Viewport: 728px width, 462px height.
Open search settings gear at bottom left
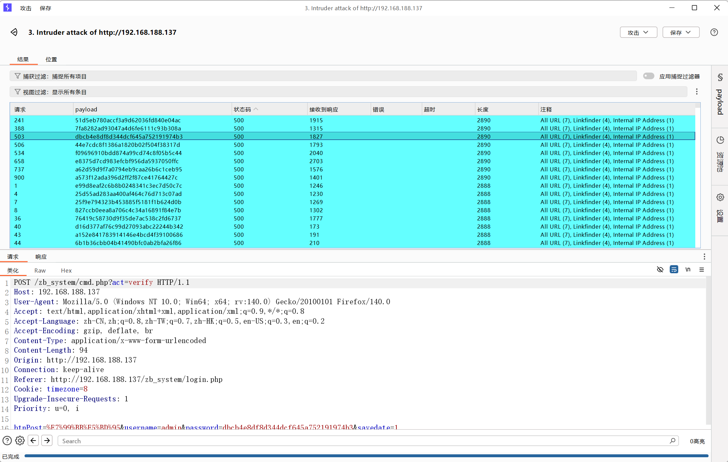coord(20,441)
